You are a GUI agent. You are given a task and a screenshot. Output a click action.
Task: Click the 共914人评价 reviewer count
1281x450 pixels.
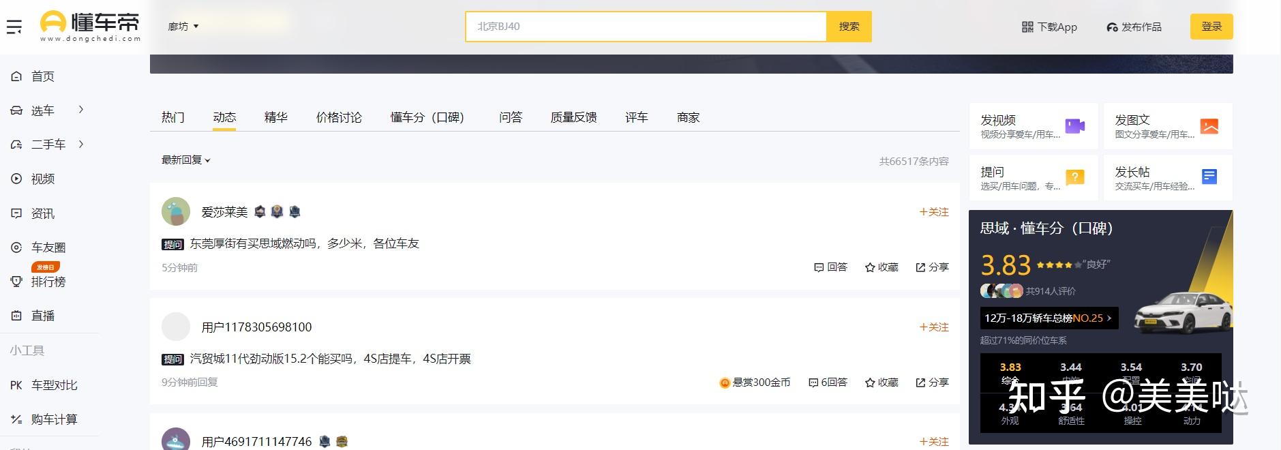click(x=1051, y=291)
